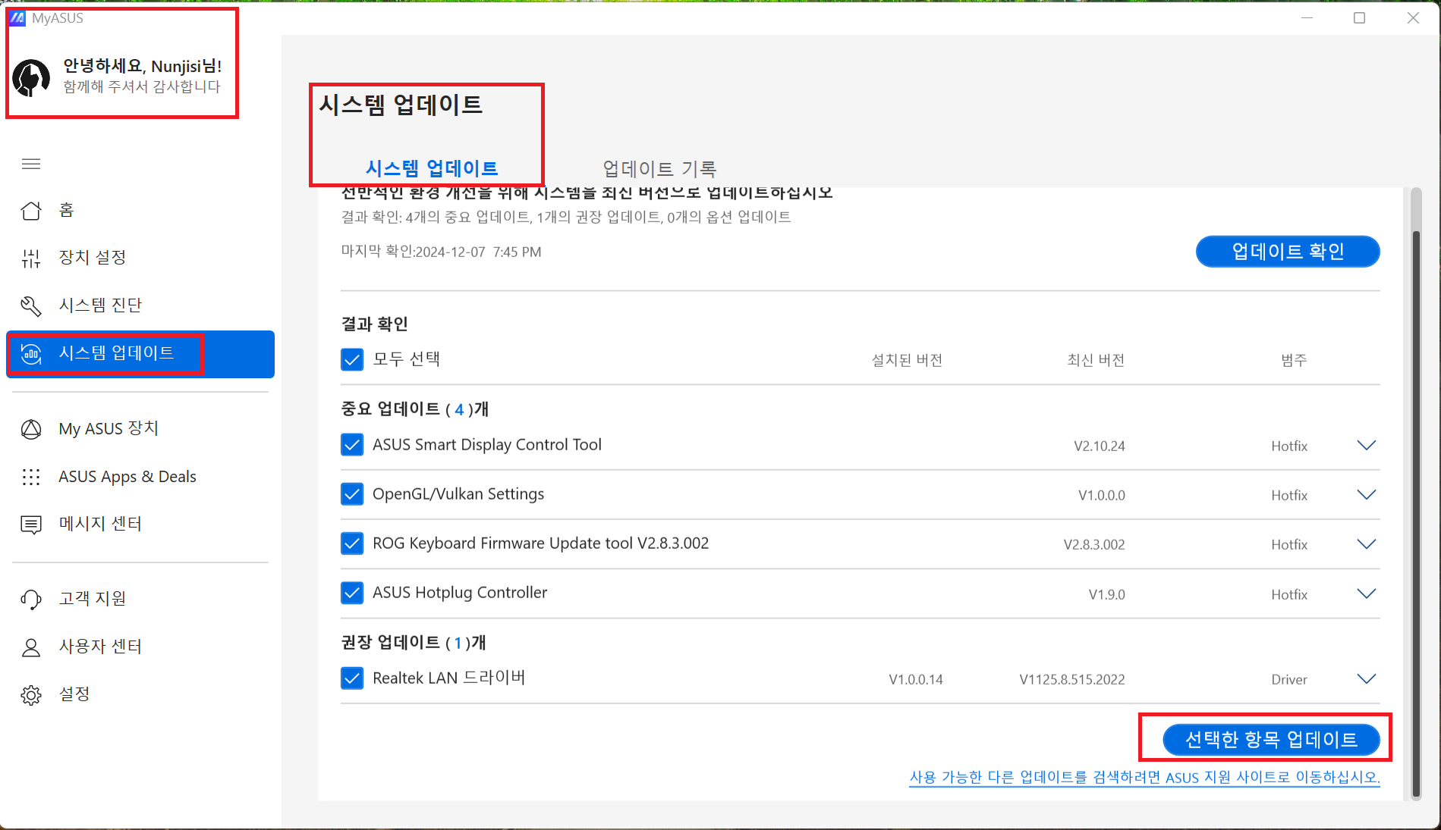Screen dimensions: 1441x830
Task: Open My ASUS 장치 label
Action: 109,429
